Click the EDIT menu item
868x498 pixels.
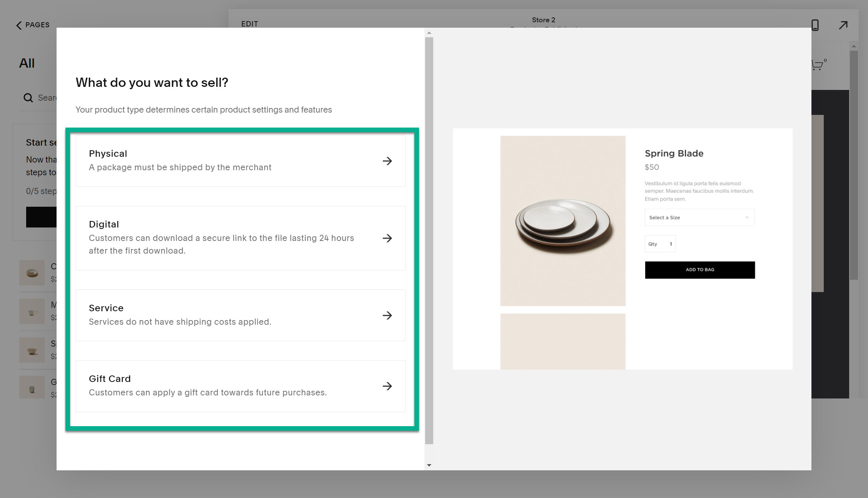click(249, 24)
